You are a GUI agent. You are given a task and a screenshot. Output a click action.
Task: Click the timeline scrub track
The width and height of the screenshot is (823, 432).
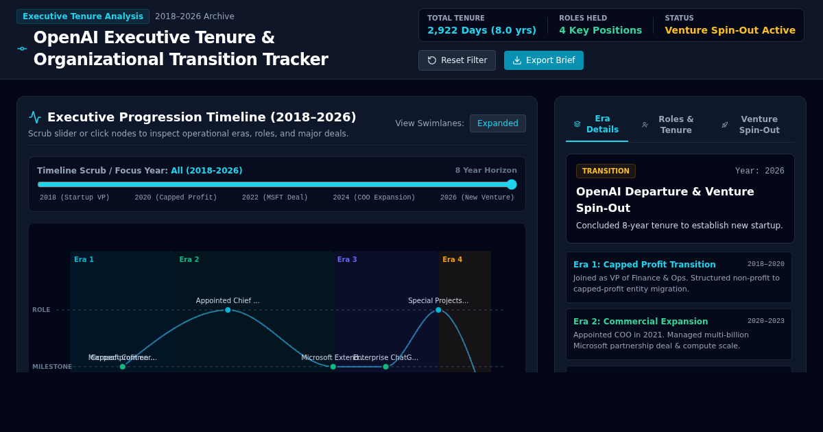[x=277, y=184]
